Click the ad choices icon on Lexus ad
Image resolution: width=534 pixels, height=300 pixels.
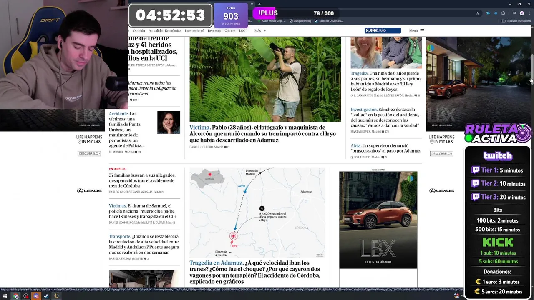411,178
